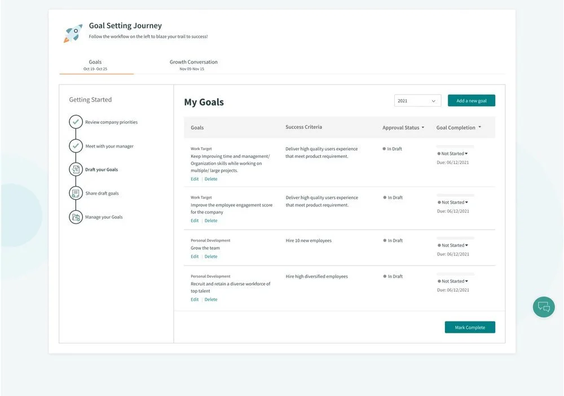The image size is (564, 396).
Task: Click In Draft status of diverse workforce goal
Action: pos(393,276)
